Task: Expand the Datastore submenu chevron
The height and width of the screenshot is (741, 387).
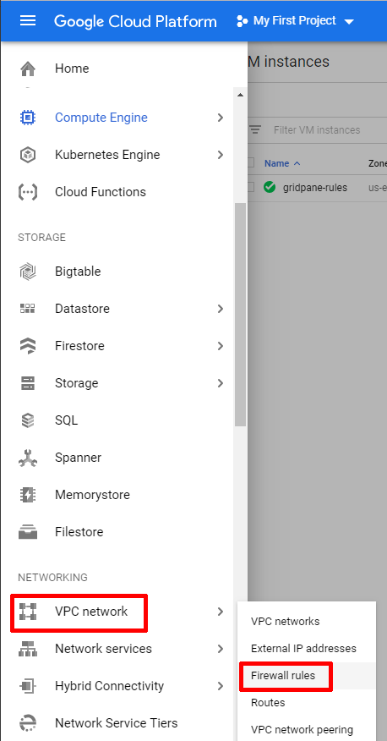Action: click(221, 309)
